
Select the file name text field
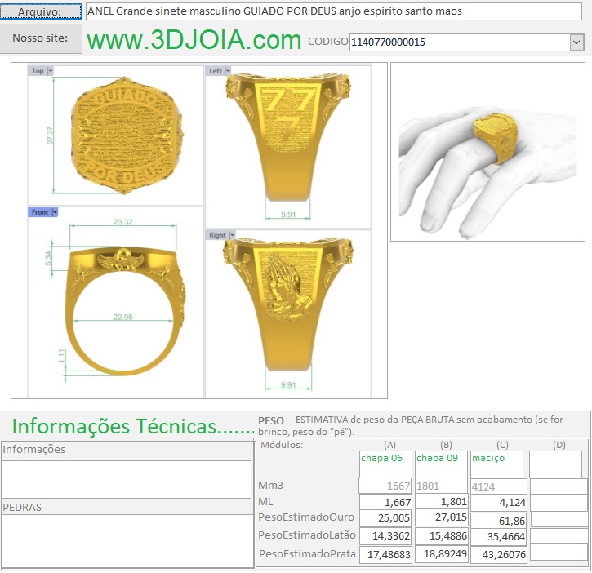point(334,11)
